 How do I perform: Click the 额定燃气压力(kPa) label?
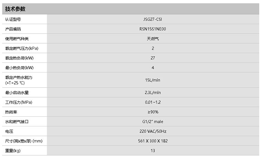pos(22,48)
